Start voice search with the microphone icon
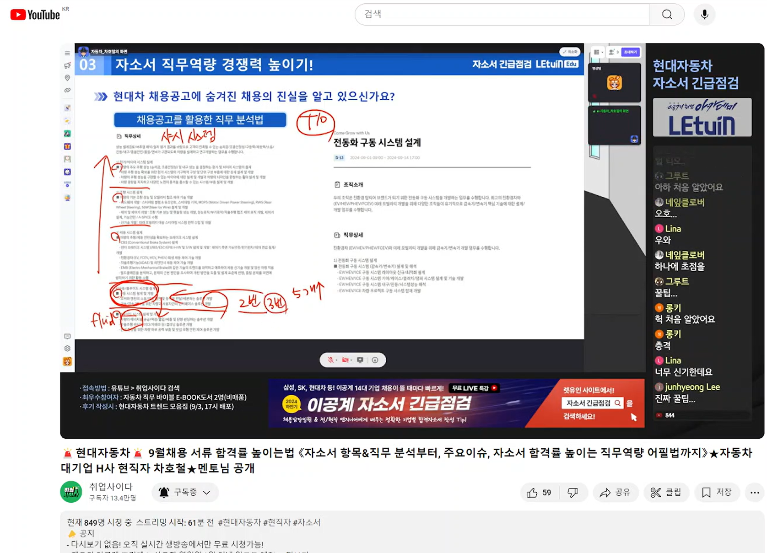Image resolution: width=767 pixels, height=553 pixels. coord(704,15)
